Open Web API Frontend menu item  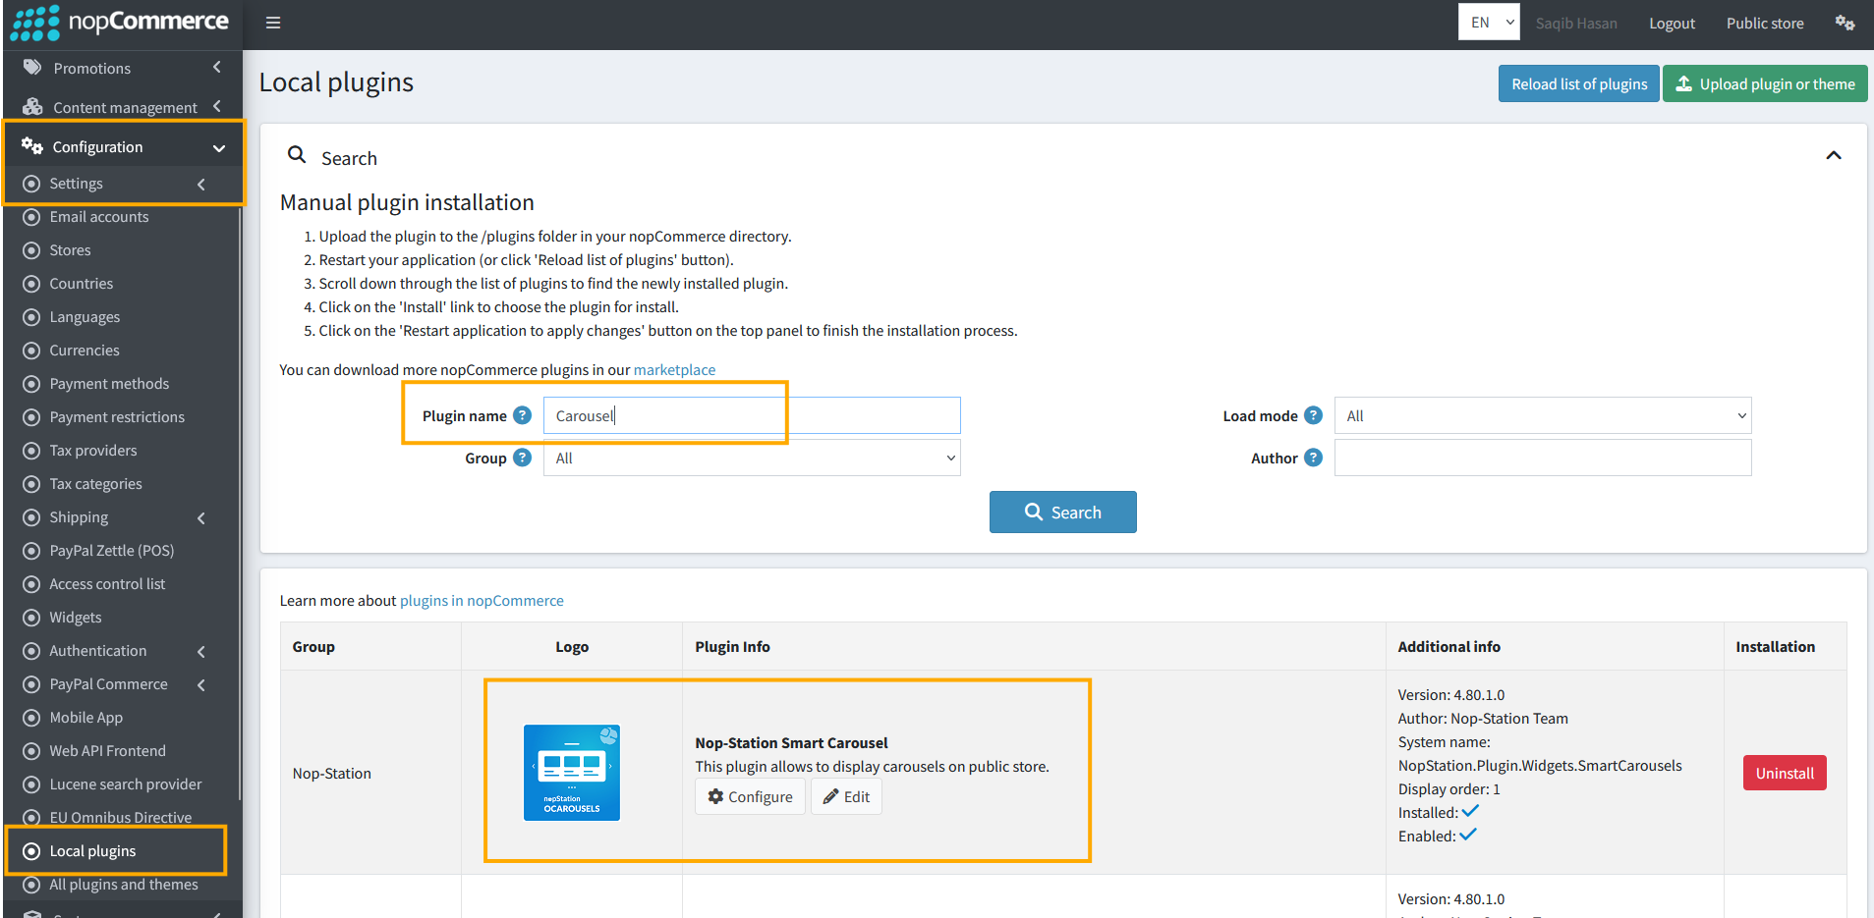point(107,751)
